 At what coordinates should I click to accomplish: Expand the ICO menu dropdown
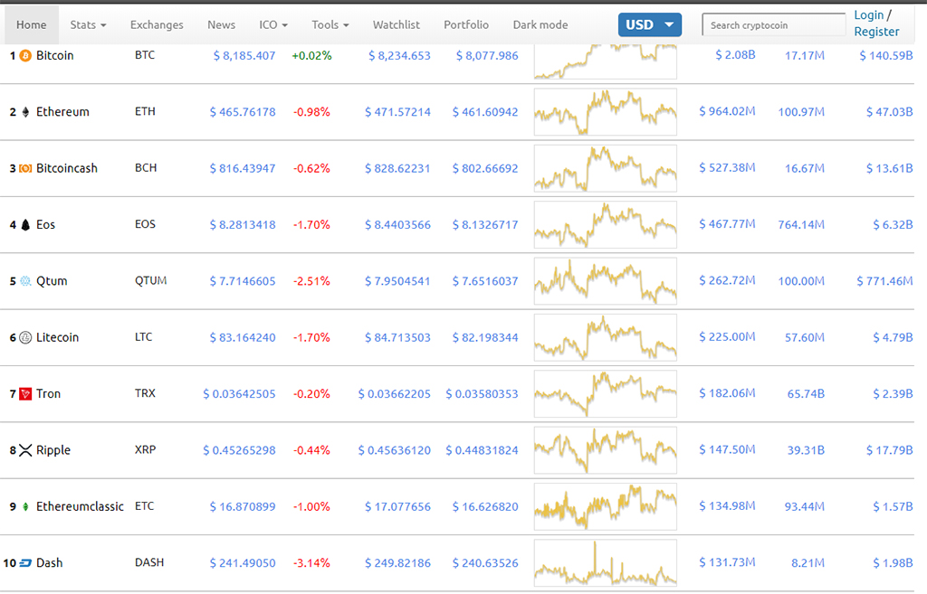click(273, 24)
